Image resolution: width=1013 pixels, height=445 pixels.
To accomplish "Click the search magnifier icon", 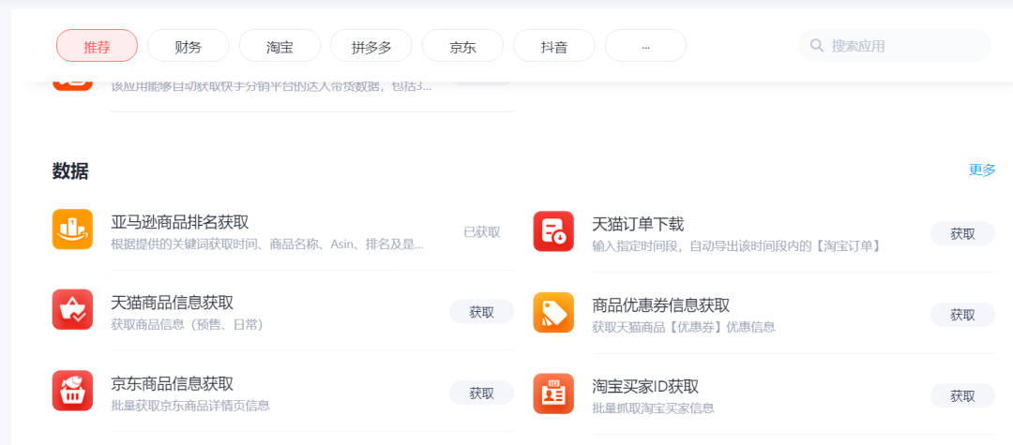I will (x=817, y=46).
